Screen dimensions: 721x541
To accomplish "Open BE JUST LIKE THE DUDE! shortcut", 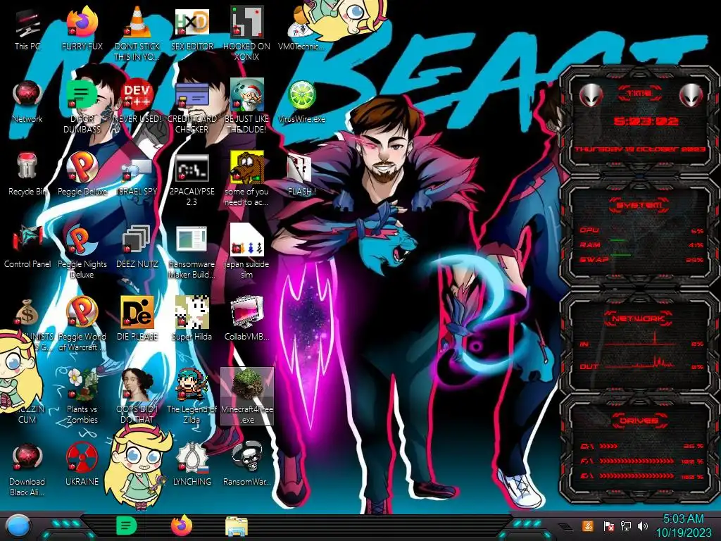I will pyautogui.click(x=246, y=107).
